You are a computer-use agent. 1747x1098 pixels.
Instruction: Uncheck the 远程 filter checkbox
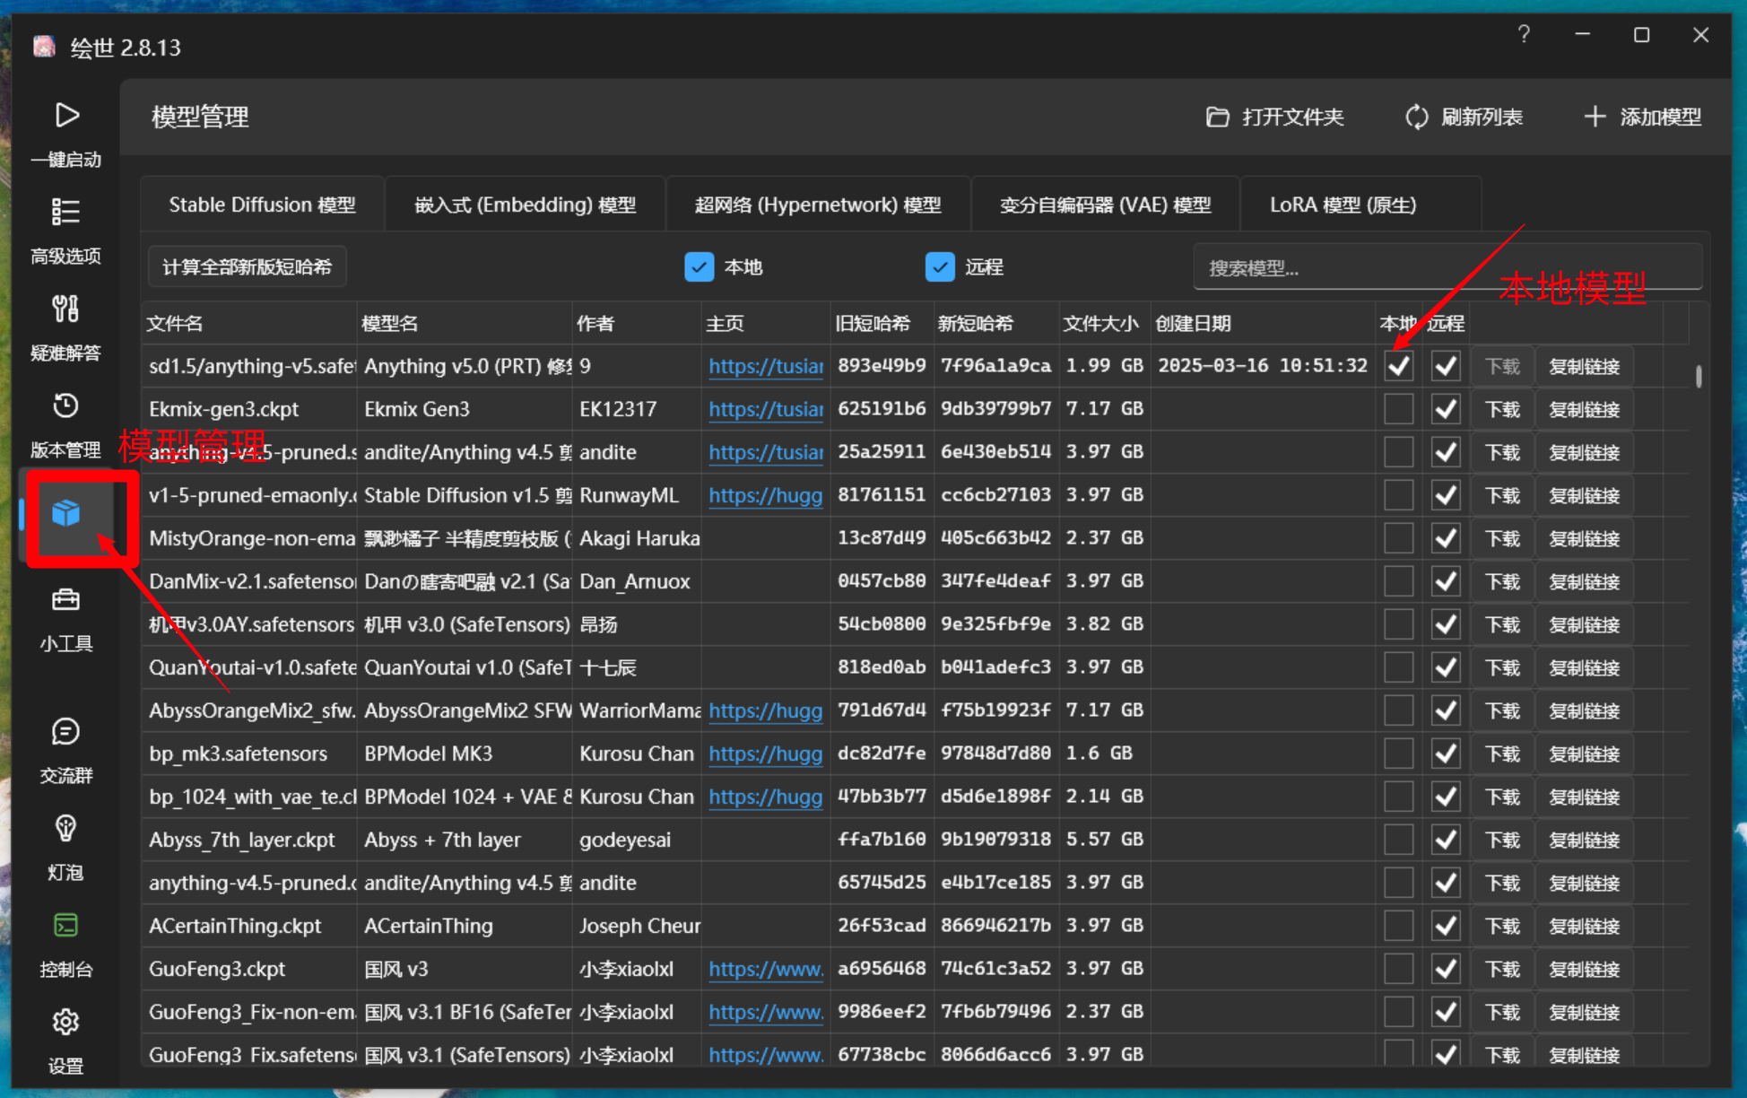tap(940, 267)
